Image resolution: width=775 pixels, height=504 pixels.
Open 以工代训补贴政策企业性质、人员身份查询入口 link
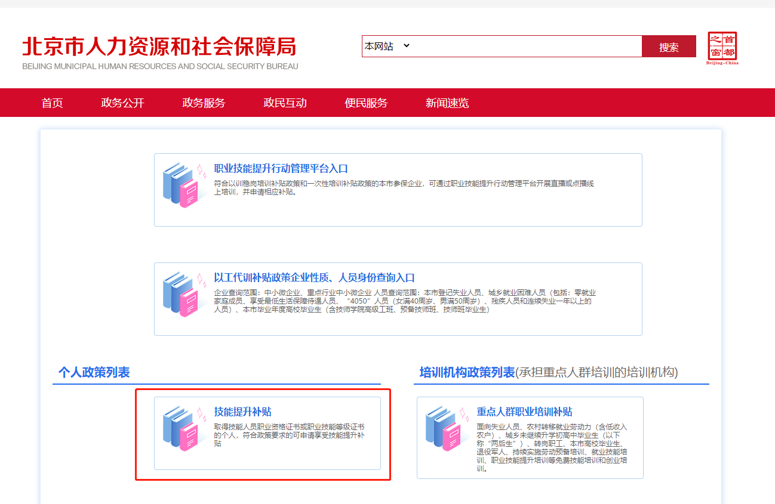314,278
